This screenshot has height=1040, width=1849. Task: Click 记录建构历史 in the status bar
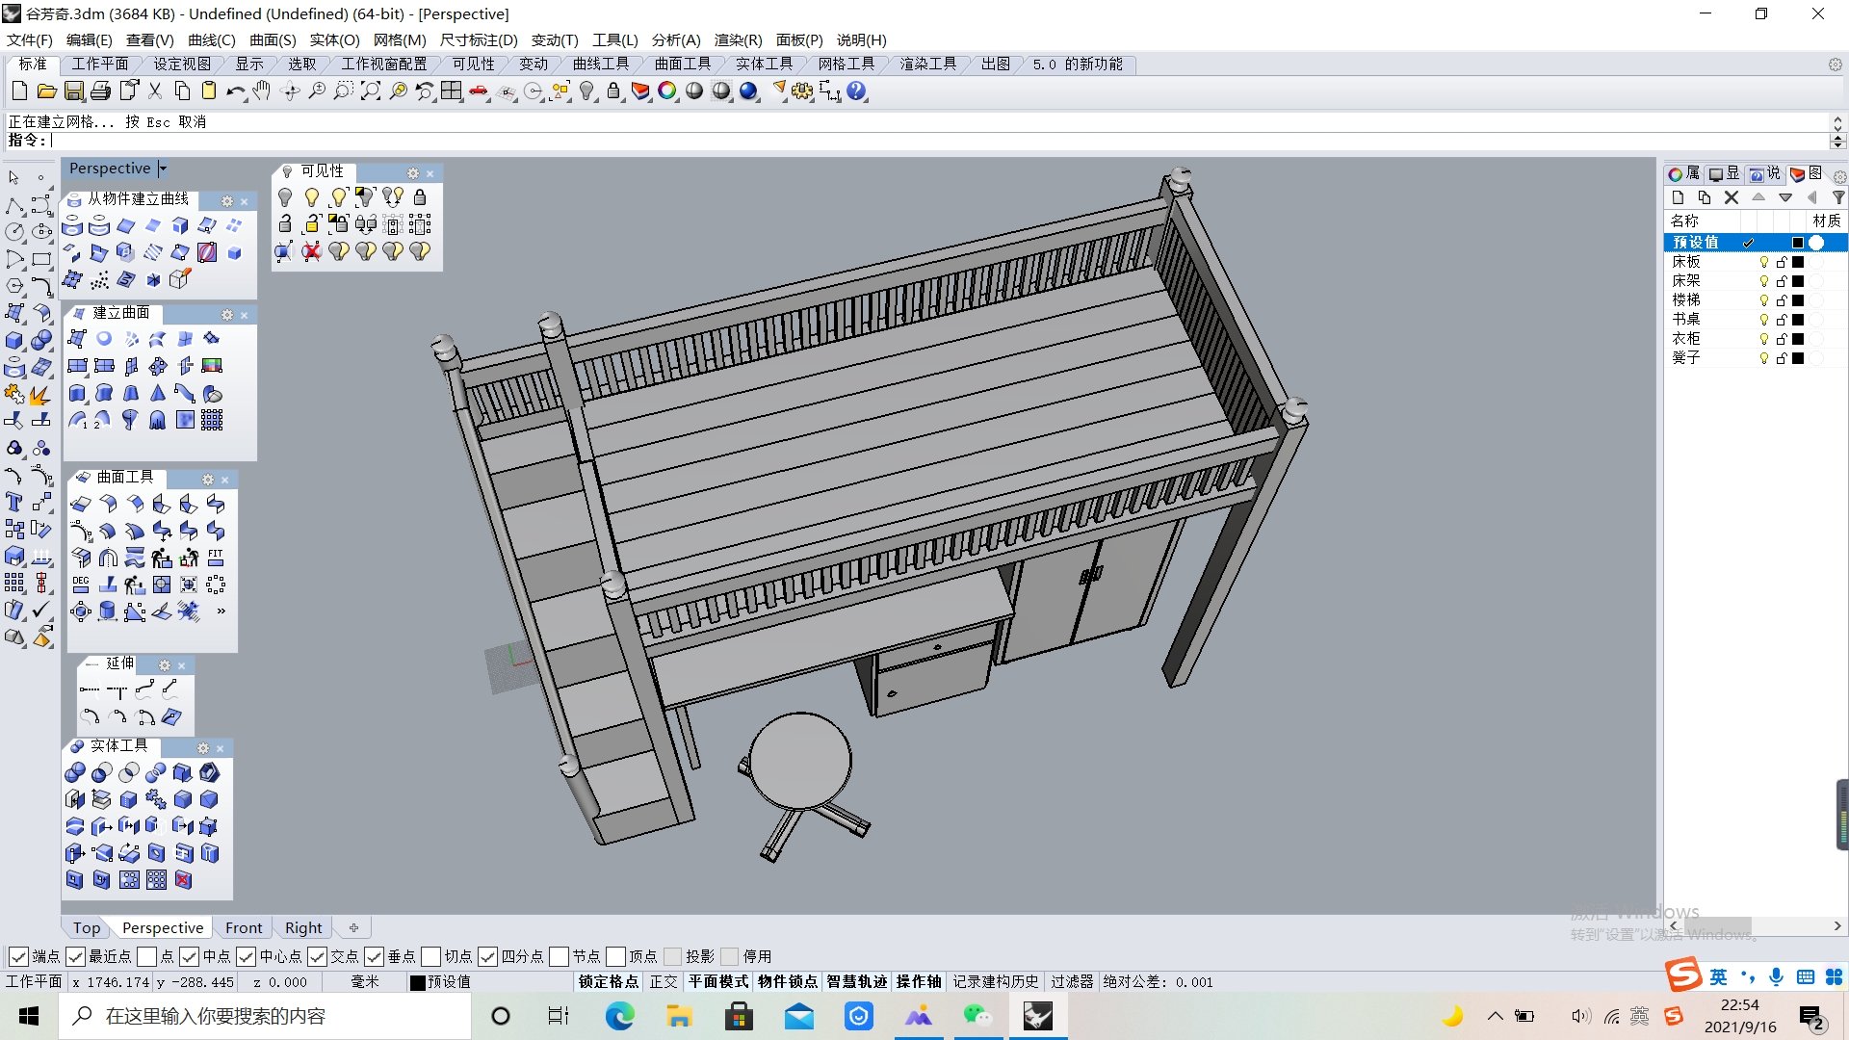click(996, 981)
